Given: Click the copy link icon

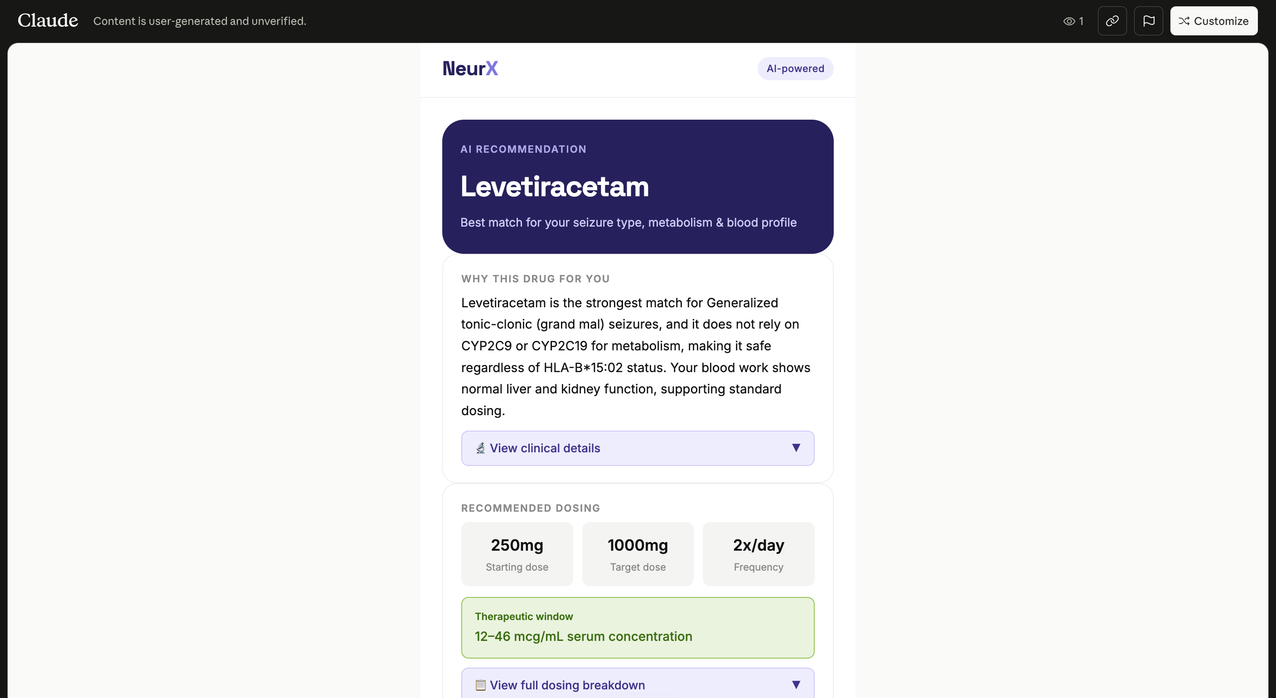Looking at the screenshot, I should point(1112,21).
